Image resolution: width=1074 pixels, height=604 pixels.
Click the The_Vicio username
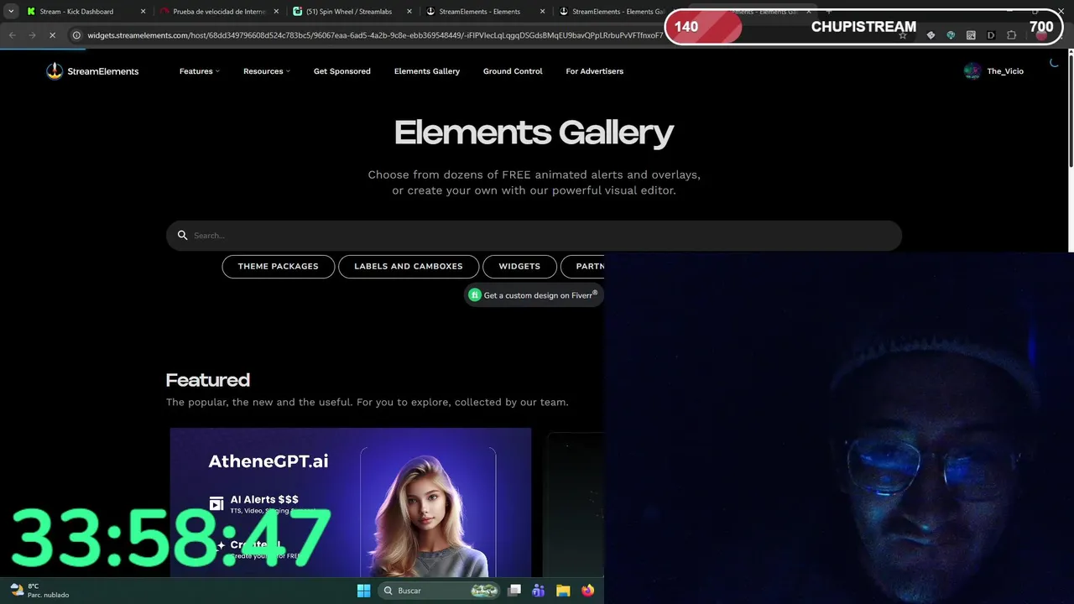click(1005, 71)
